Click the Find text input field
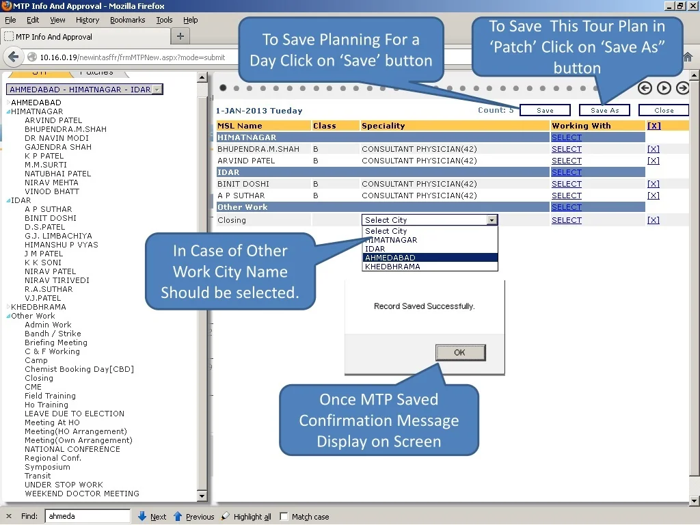700x525 pixels. [87, 517]
